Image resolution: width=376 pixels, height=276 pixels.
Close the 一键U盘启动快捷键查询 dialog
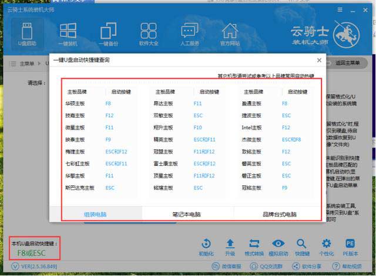(x=319, y=60)
